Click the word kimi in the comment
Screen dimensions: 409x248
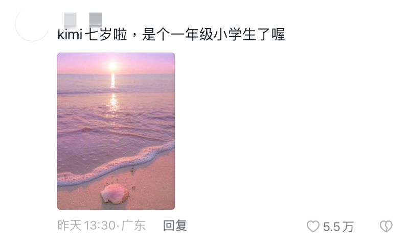(70, 34)
